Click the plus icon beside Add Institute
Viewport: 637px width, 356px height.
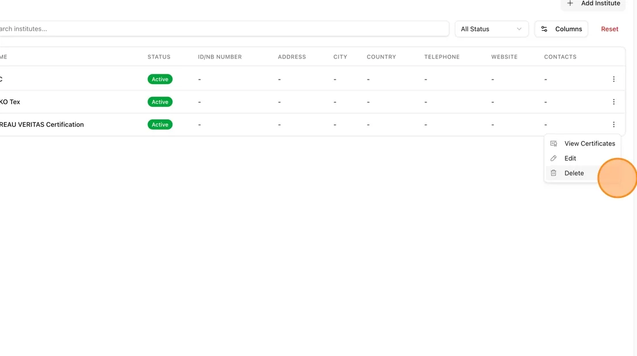570,3
